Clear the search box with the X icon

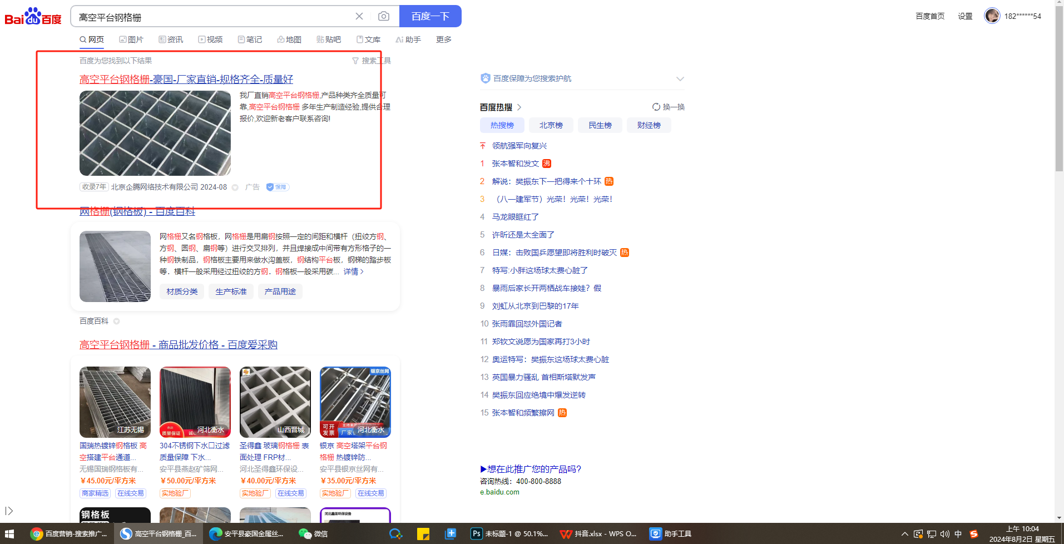[x=359, y=16]
